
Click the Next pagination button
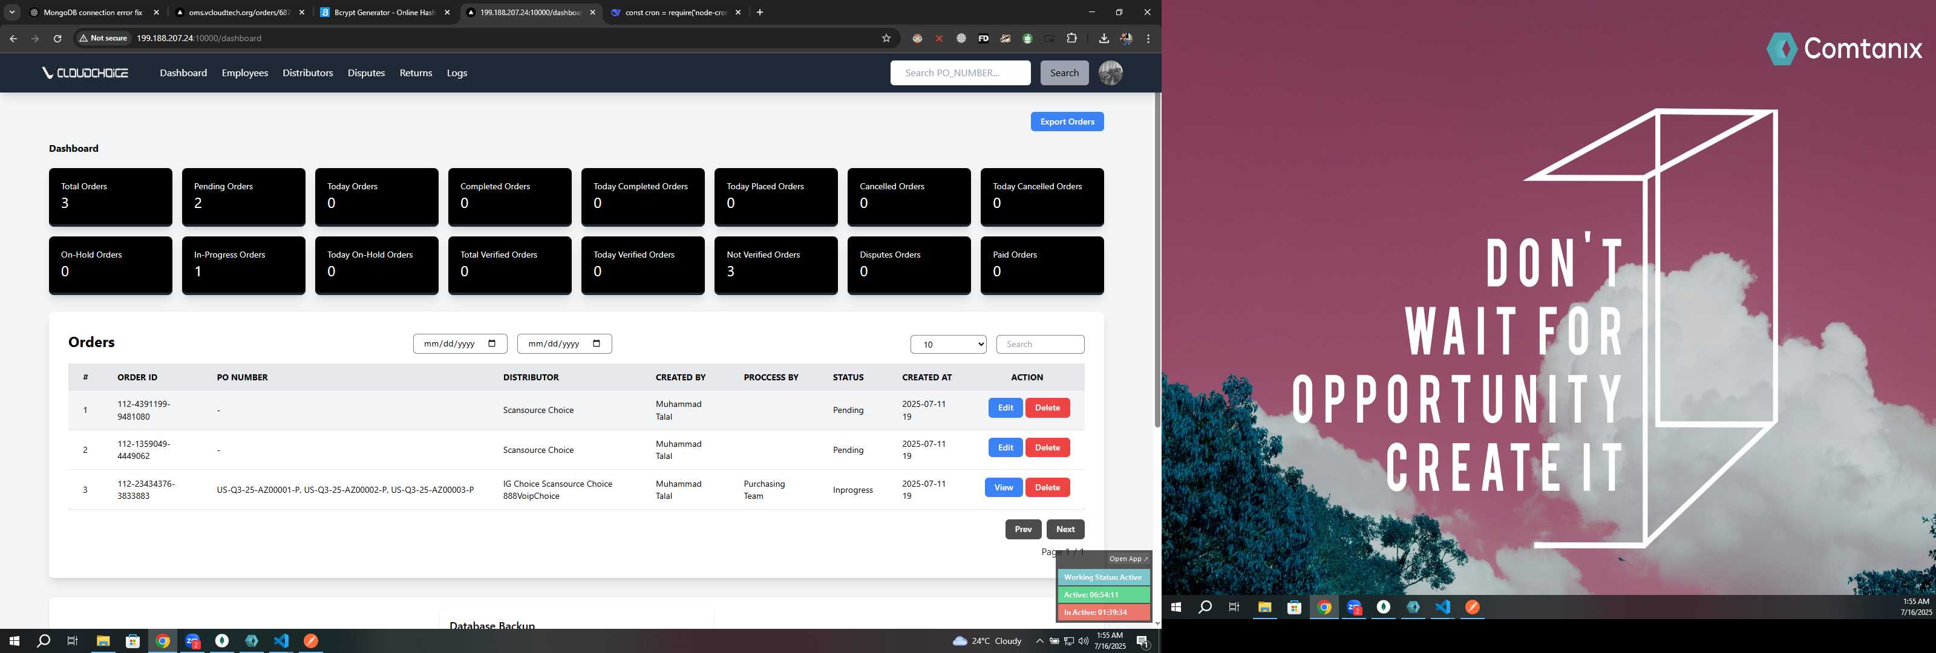[x=1065, y=529]
